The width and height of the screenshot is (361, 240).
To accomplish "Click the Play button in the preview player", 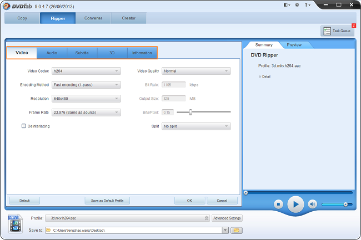I will point(295,204).
